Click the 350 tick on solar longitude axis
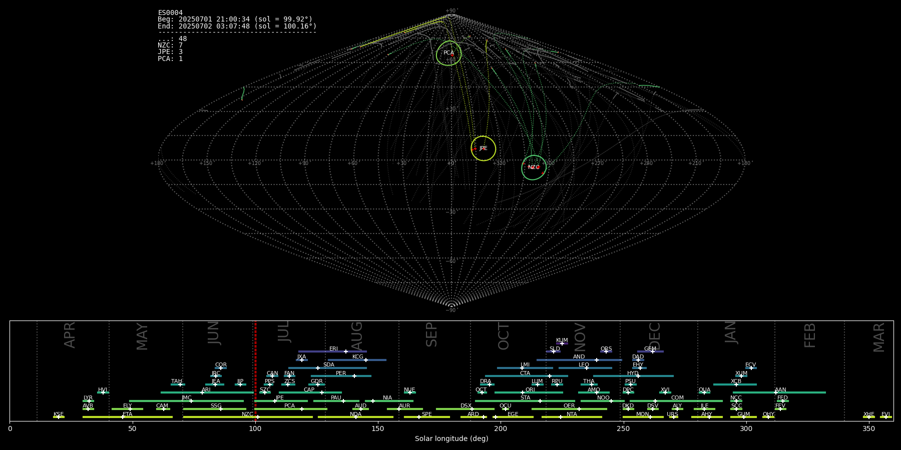901x450 pixels. (x=868, y=428)
